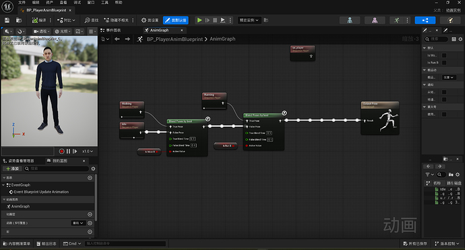The width and height of the screenshot is (465, 250).
Task: Record the preview animation
Action: point(62,151)
